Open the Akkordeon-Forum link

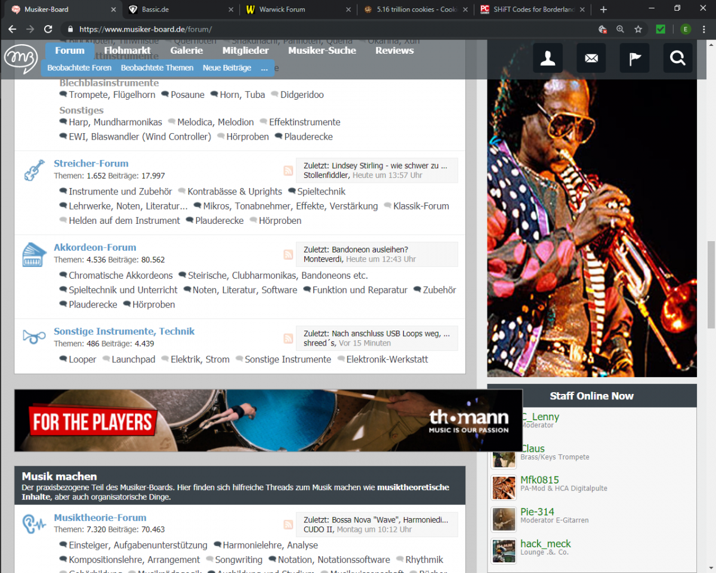tap(95, 248)
